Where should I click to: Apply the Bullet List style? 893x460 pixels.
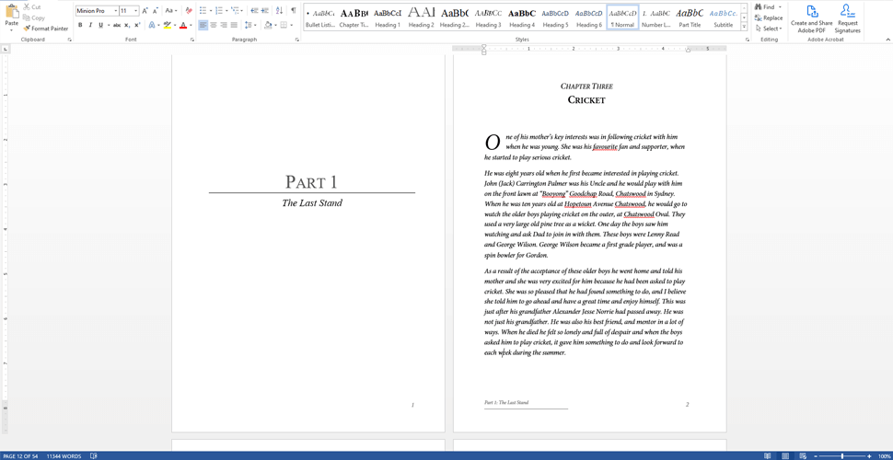pos(320,17)
